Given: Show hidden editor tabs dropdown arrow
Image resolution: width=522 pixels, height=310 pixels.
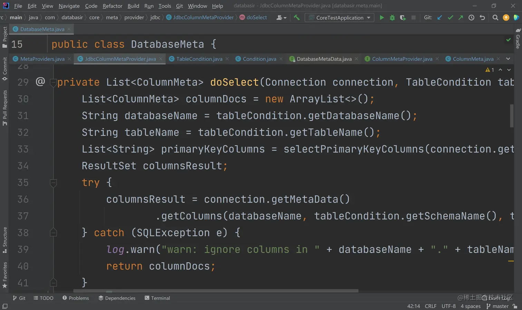Looking at the screenshot, I should [508, 59].
